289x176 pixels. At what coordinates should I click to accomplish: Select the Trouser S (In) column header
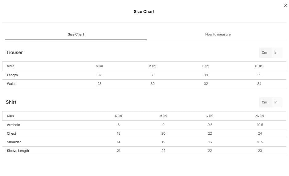point(99,66)
